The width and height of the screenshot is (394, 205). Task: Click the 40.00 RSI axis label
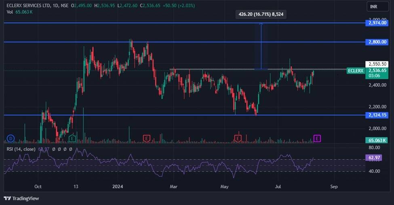374,171
